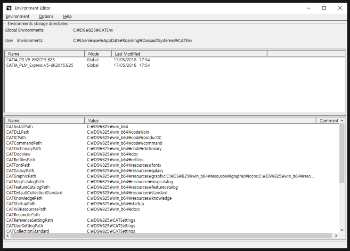
Task: Select the CATFontPath variable
Action: pyautogui.click(x=18, y=165)
